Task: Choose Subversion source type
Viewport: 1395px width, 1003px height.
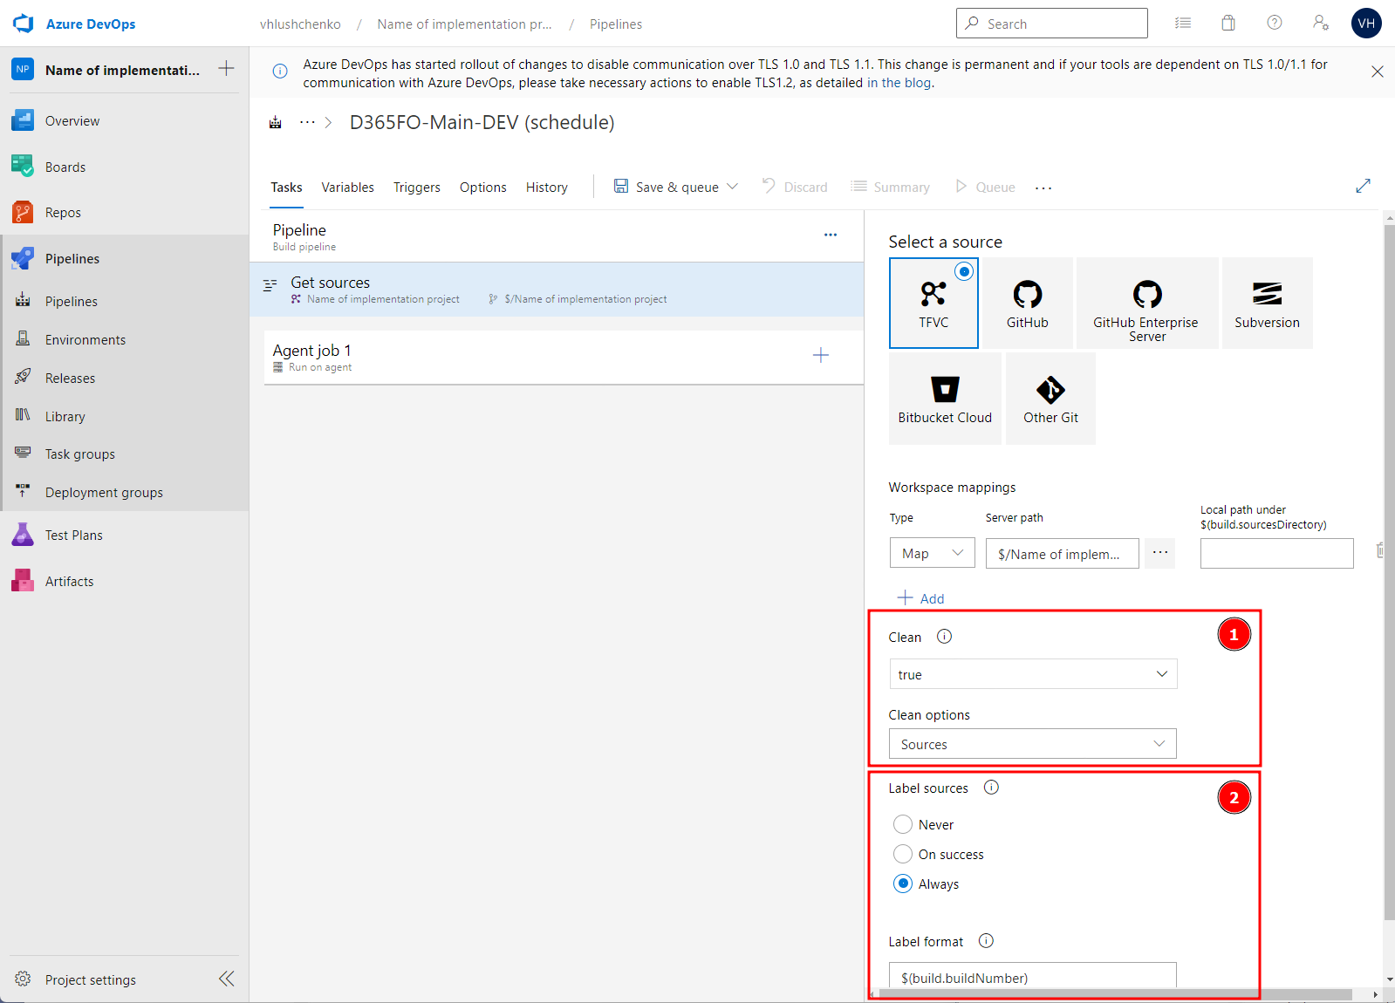Action: click(1266, 304)
